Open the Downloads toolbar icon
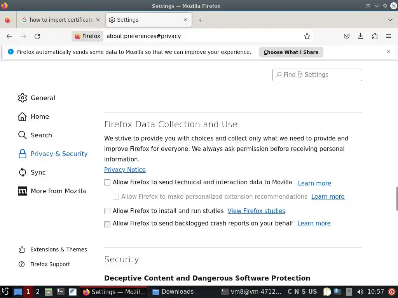 pos(361,36)
